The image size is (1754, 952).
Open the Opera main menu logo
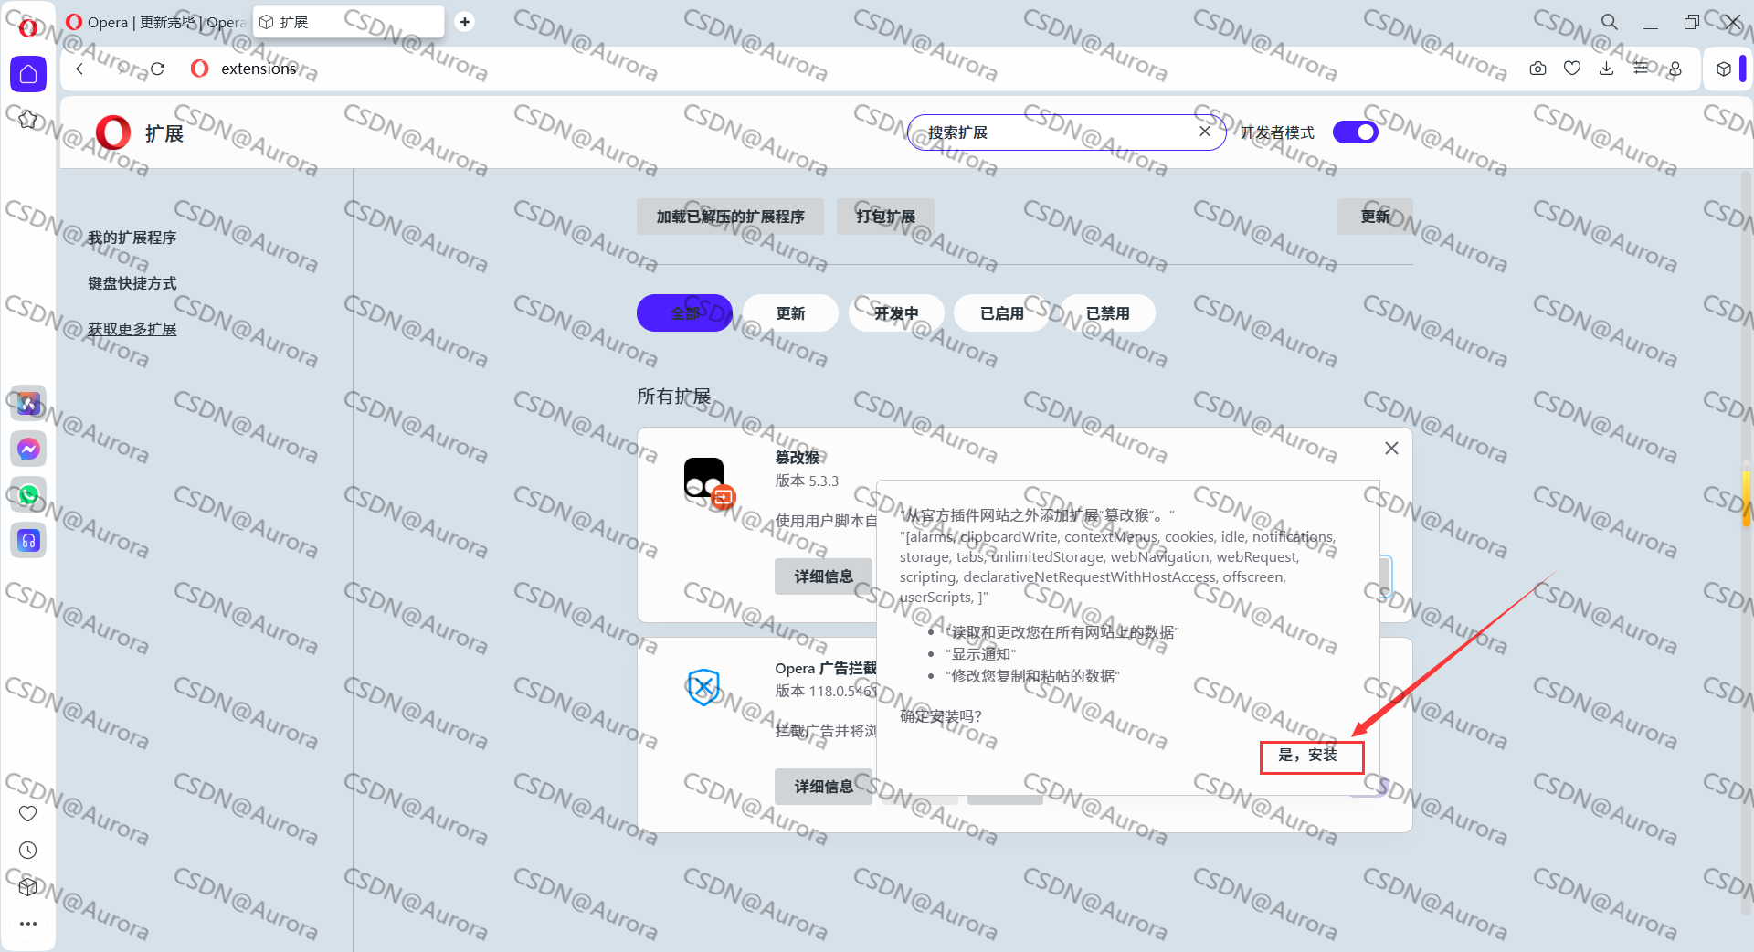tap(28, 26)
